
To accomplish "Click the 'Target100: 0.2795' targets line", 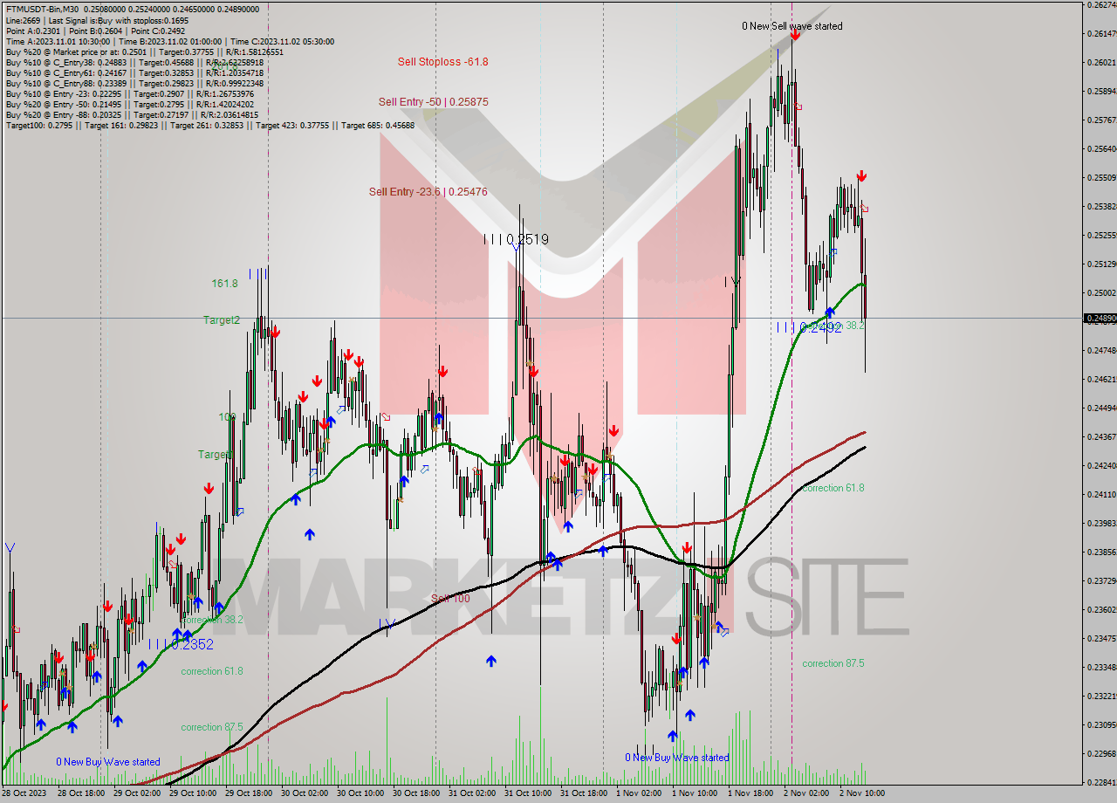I will (209, 125).
